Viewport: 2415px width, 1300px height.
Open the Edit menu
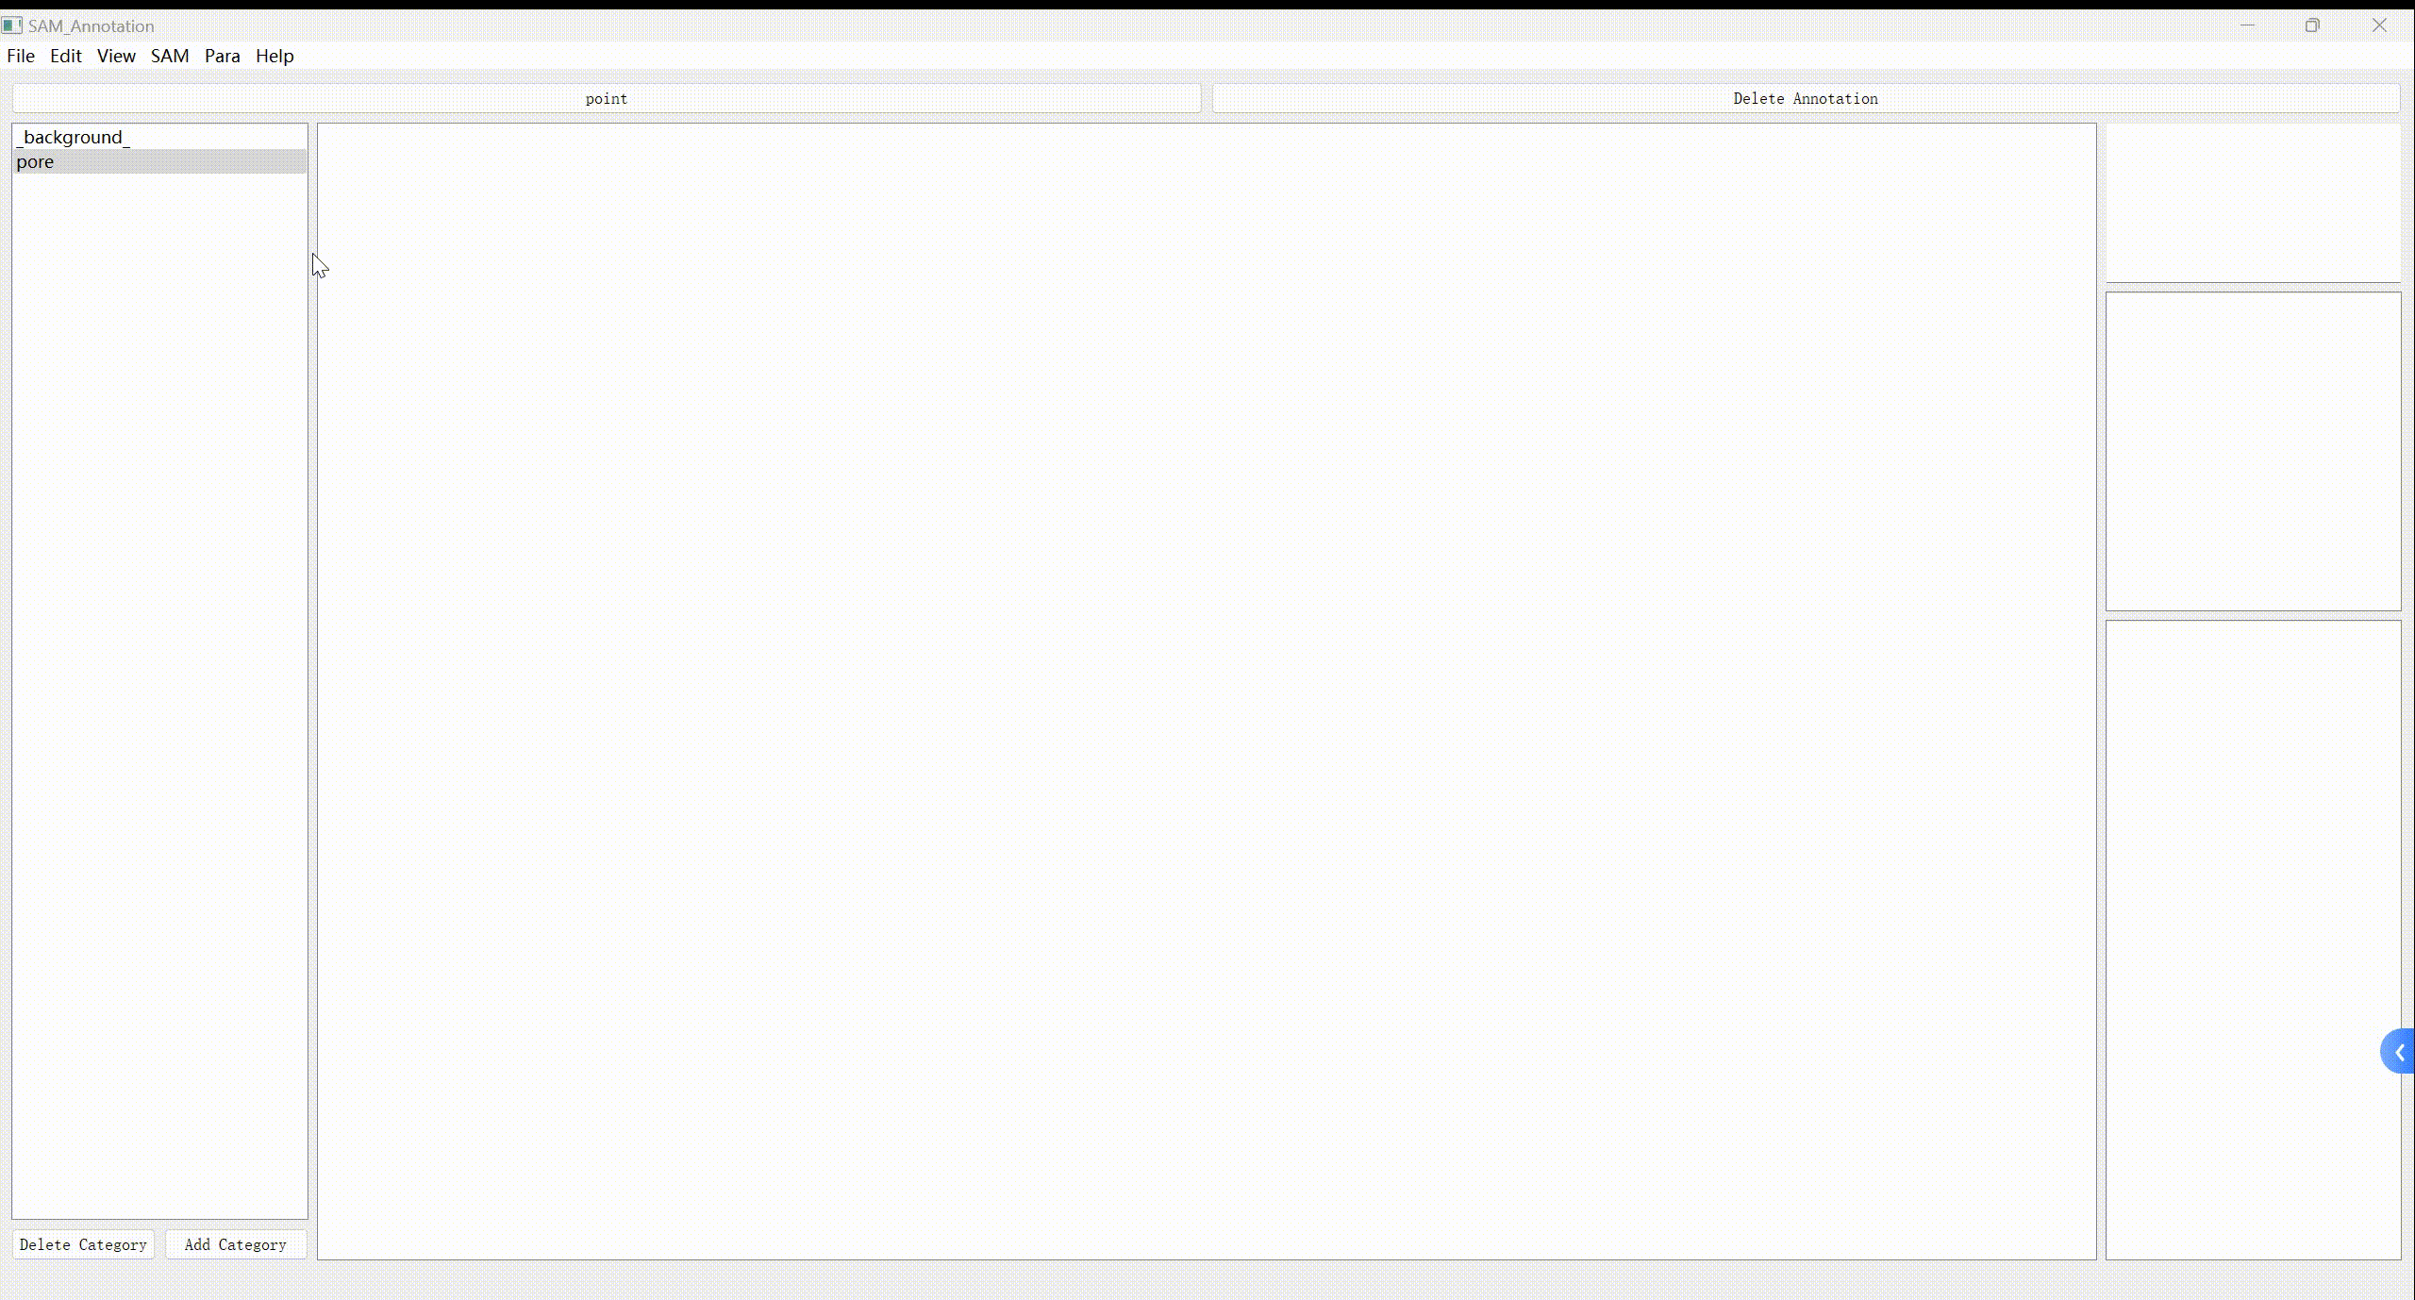tap(66, 56)
